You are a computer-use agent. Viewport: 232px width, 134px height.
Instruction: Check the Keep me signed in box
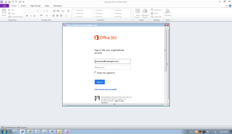[x=96, y=72]
